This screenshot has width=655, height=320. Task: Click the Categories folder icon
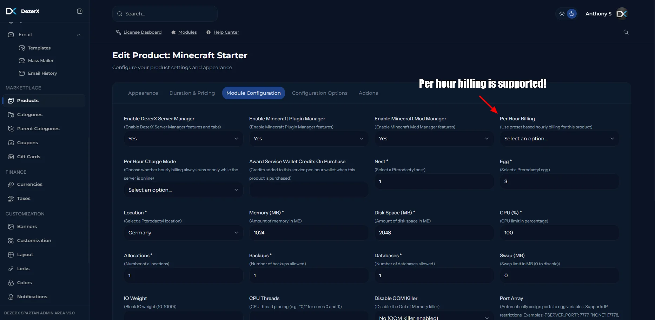point(11,115)
